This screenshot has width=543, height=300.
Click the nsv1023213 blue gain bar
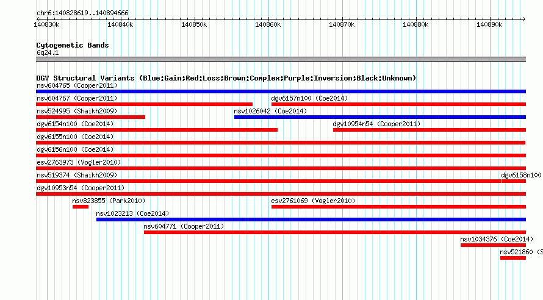point(311,220)
